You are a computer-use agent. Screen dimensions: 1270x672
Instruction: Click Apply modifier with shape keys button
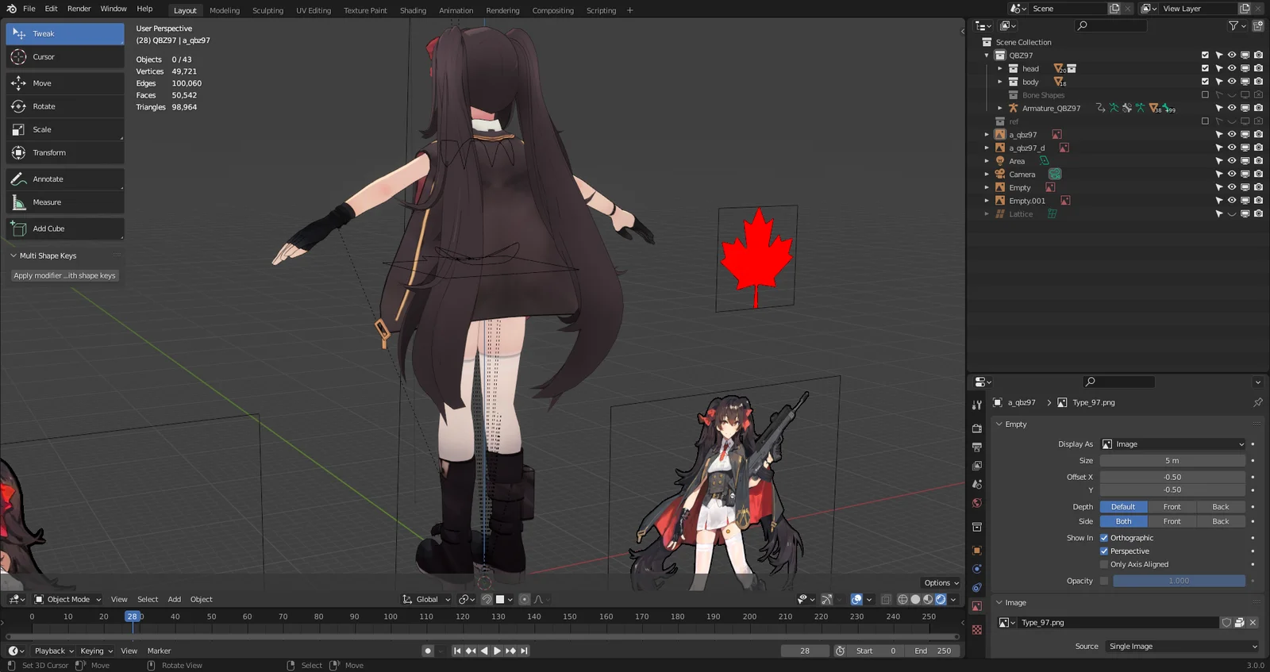[x=64, y=276]
